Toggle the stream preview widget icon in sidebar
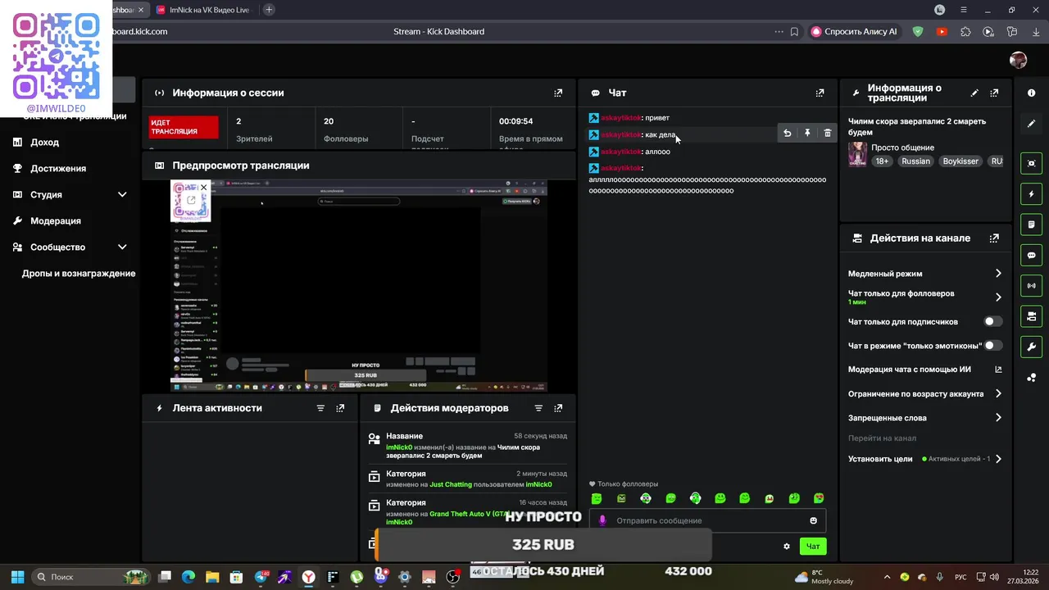The height and width of the screenshot is (590, 1049). click(x=1032, y=163)
